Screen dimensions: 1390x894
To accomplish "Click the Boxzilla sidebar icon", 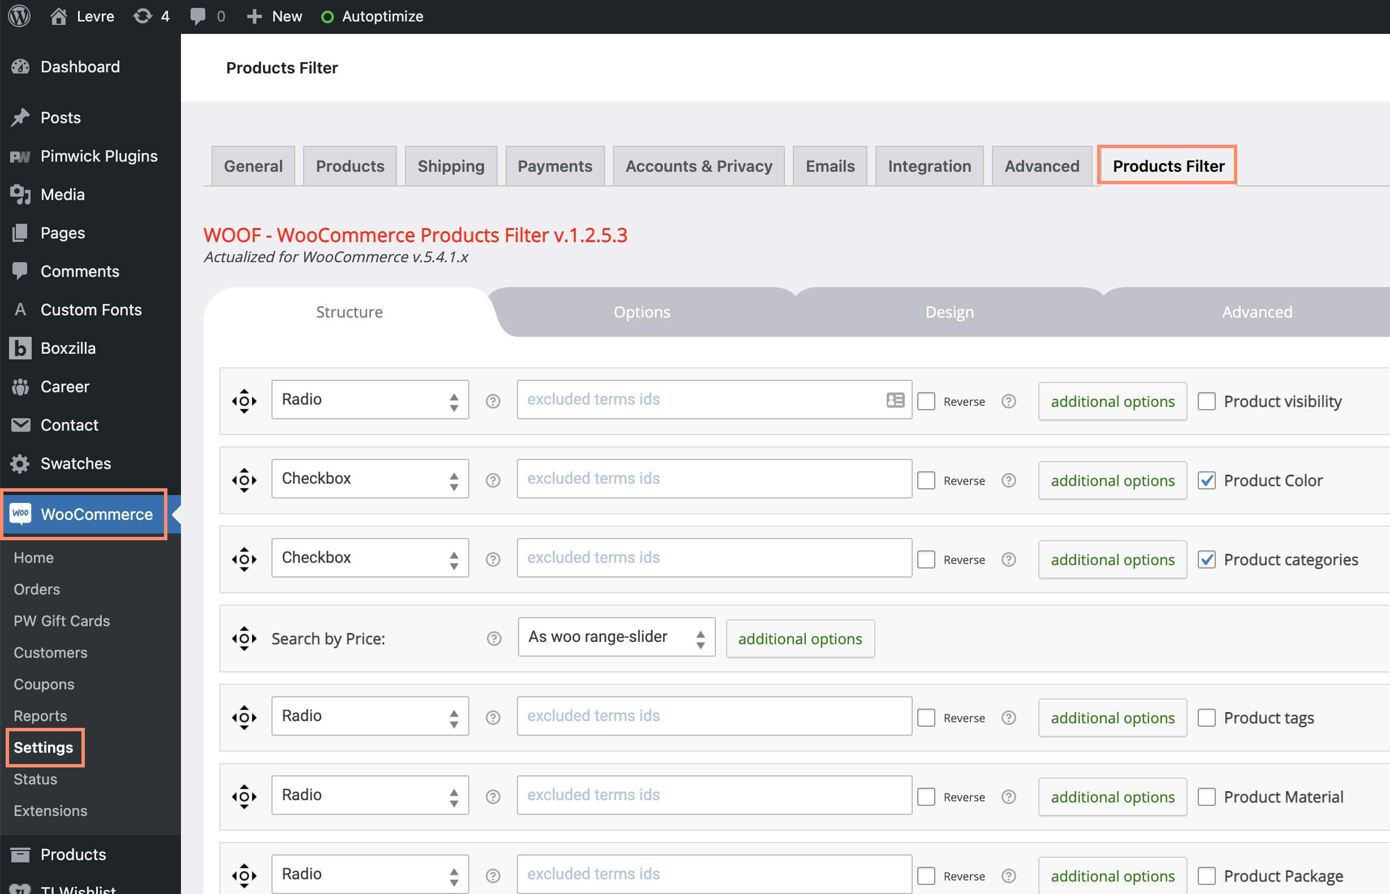I will coord(20,348).
